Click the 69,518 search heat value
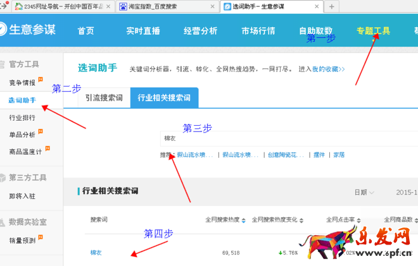Image resolution: width=418 pixels, height=266 pixels. [231, 253]
